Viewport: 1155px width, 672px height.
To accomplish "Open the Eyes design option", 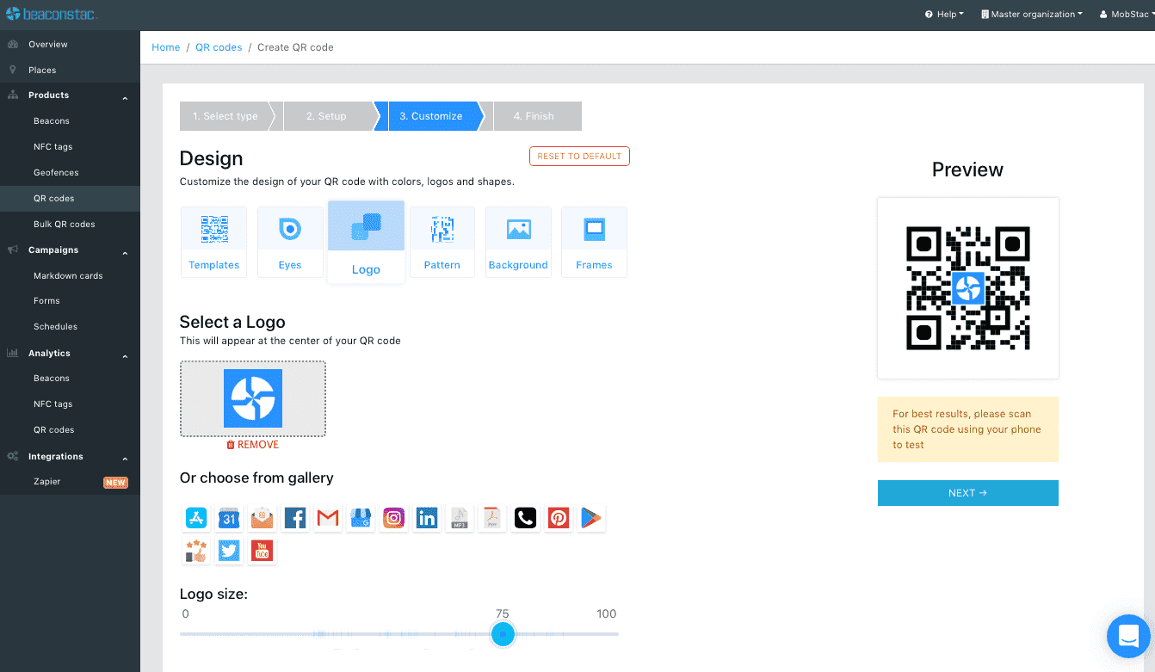I will pos(290,242).
